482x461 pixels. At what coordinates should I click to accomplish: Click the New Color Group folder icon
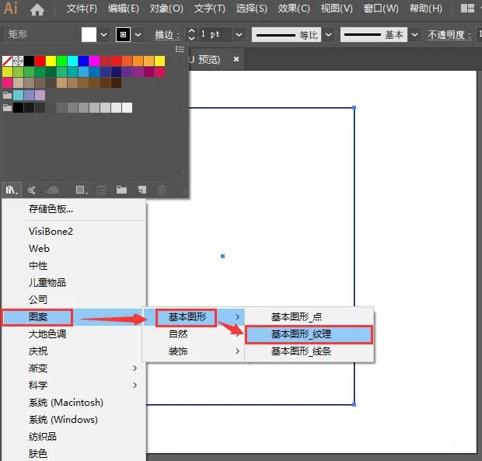[x=121, y=189]
